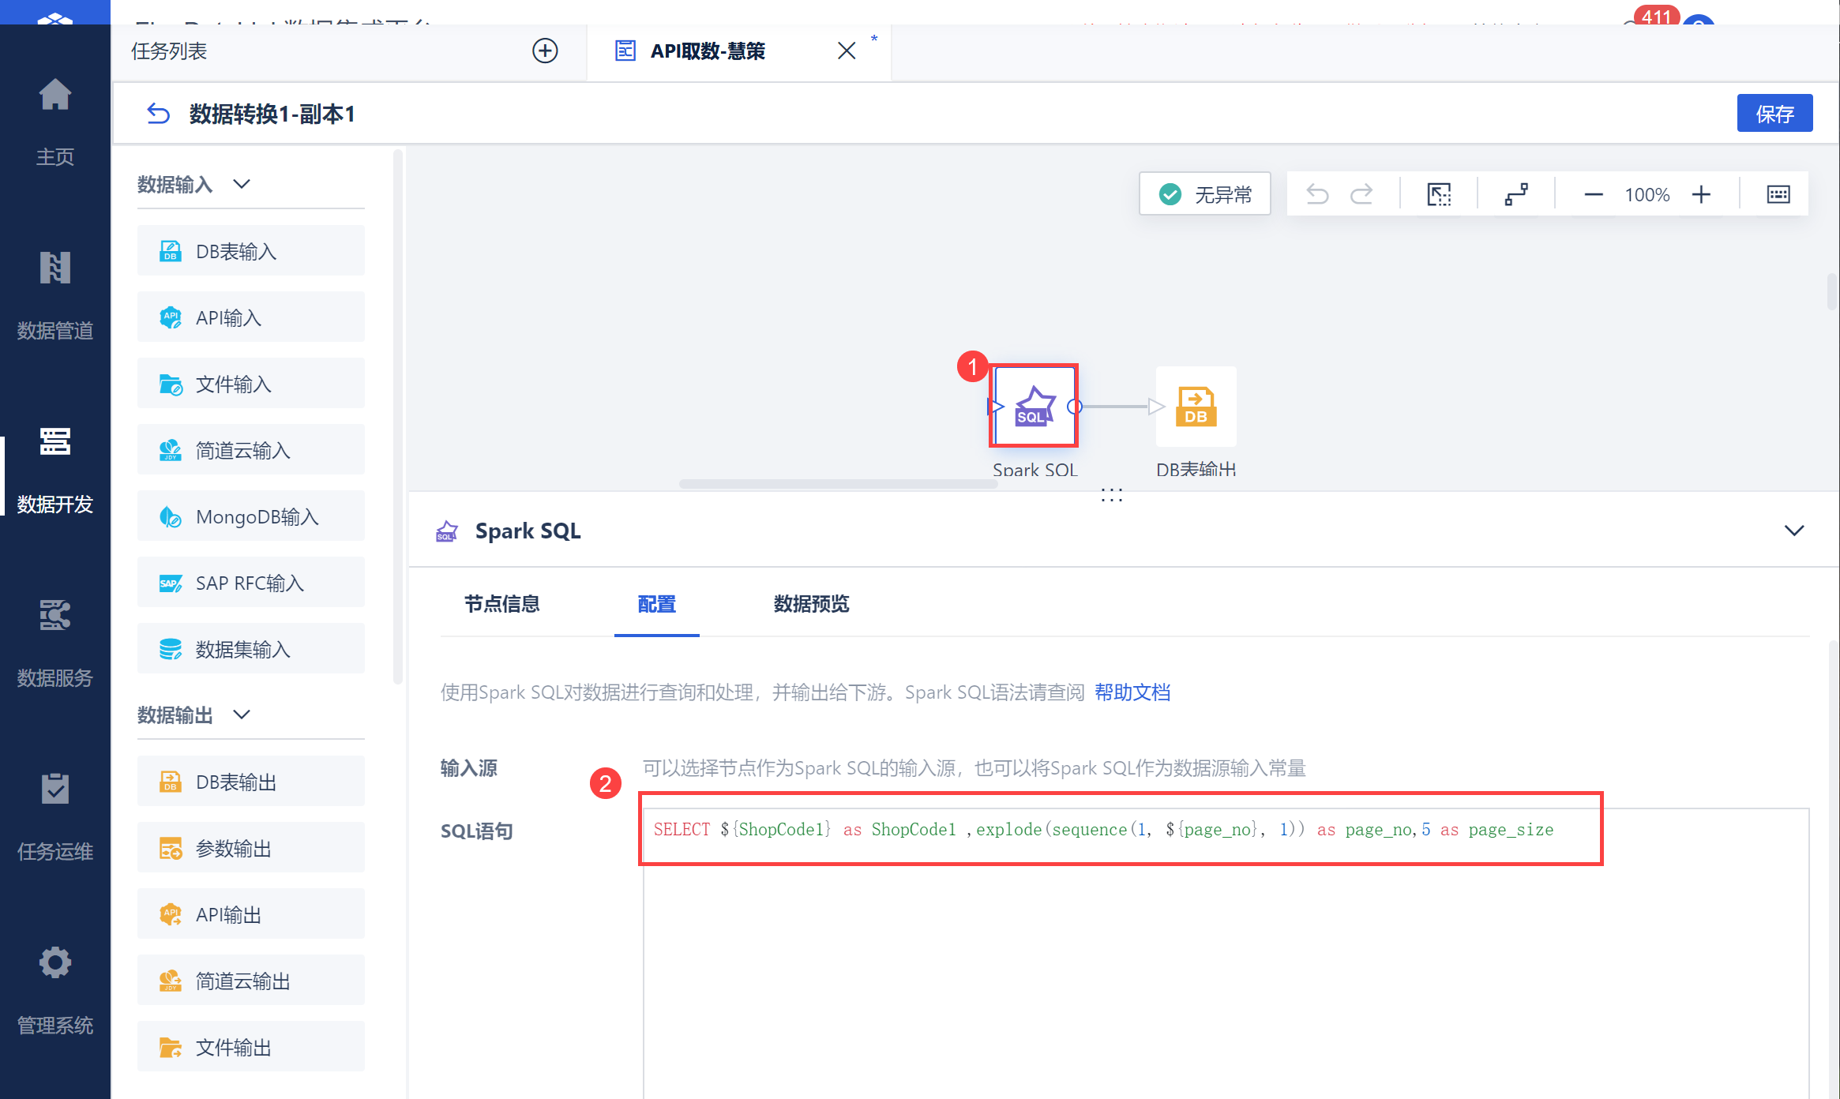
Task: Click the back arrow beside 数据转换1-副本1
Action: [x=158, y=114]
